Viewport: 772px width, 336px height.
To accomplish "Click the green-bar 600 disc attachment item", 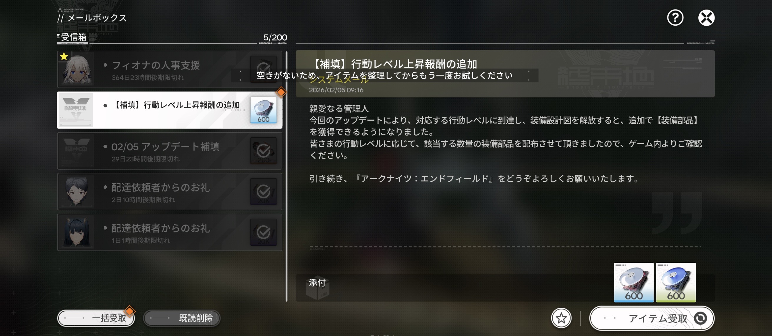I will tap(676, 282).
